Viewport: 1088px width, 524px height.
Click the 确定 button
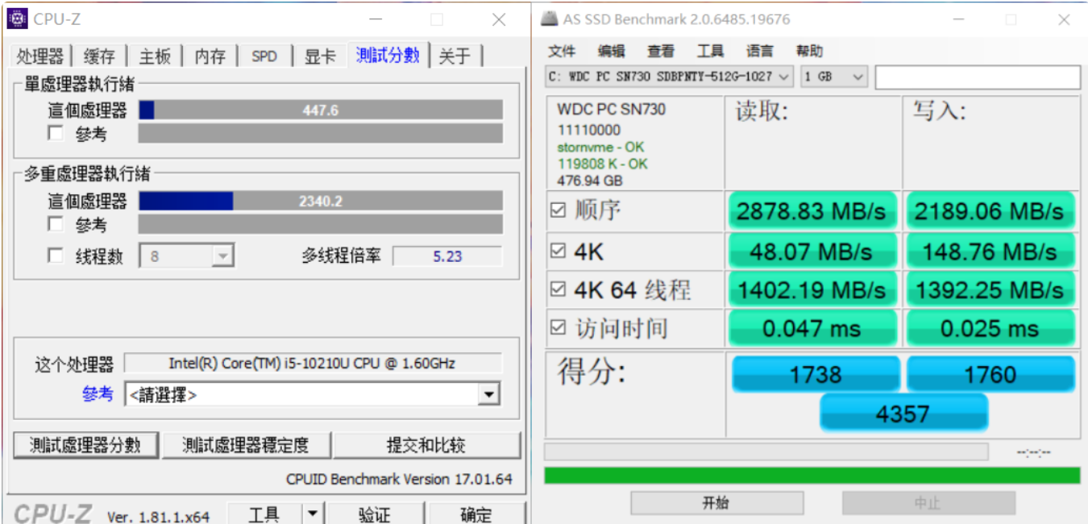tap(476, 514)
